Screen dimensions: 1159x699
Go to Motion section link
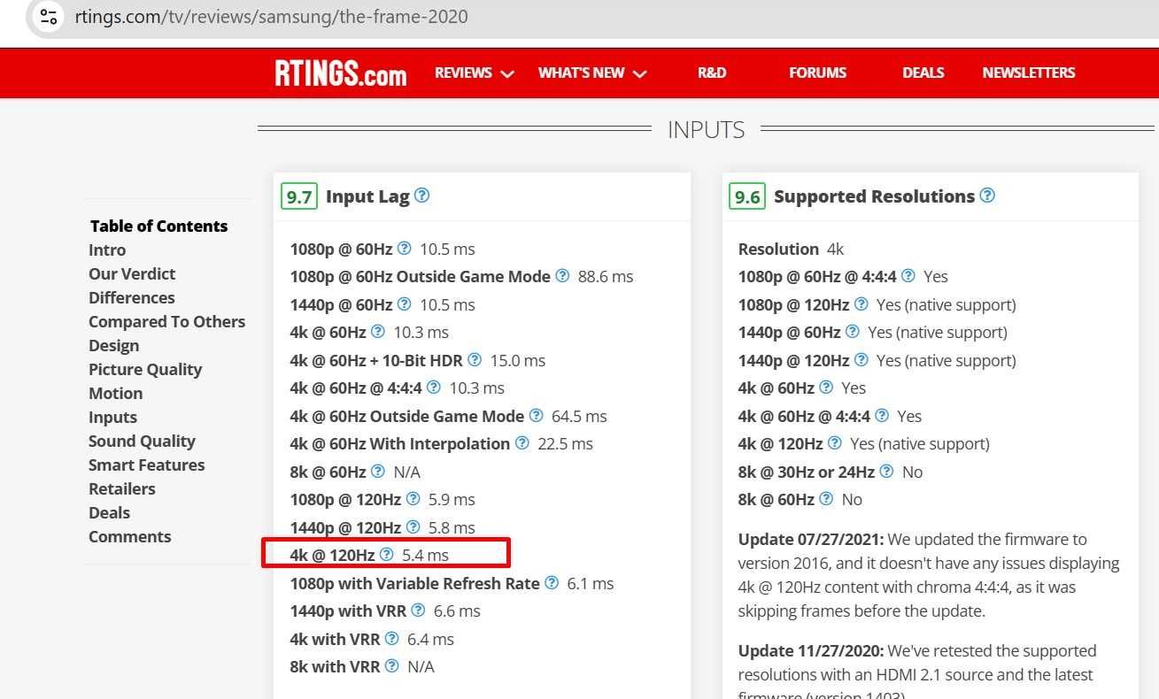pyautogui.click(x=115, y=393)
